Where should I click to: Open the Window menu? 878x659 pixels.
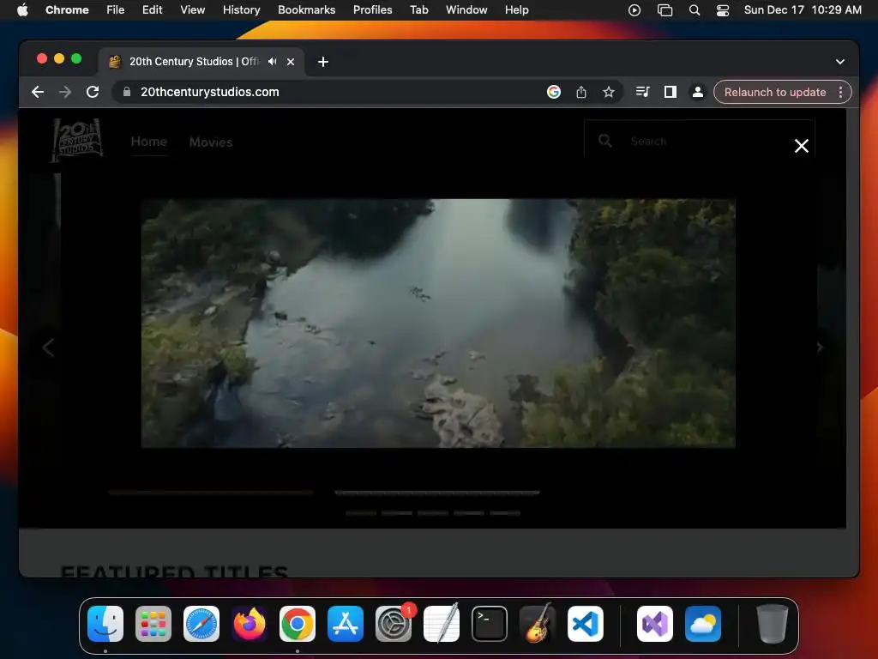(466, 10)
